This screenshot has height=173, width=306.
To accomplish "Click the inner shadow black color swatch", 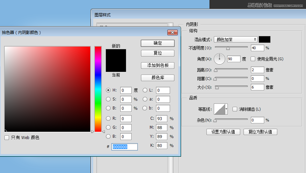I will (265, 40).
